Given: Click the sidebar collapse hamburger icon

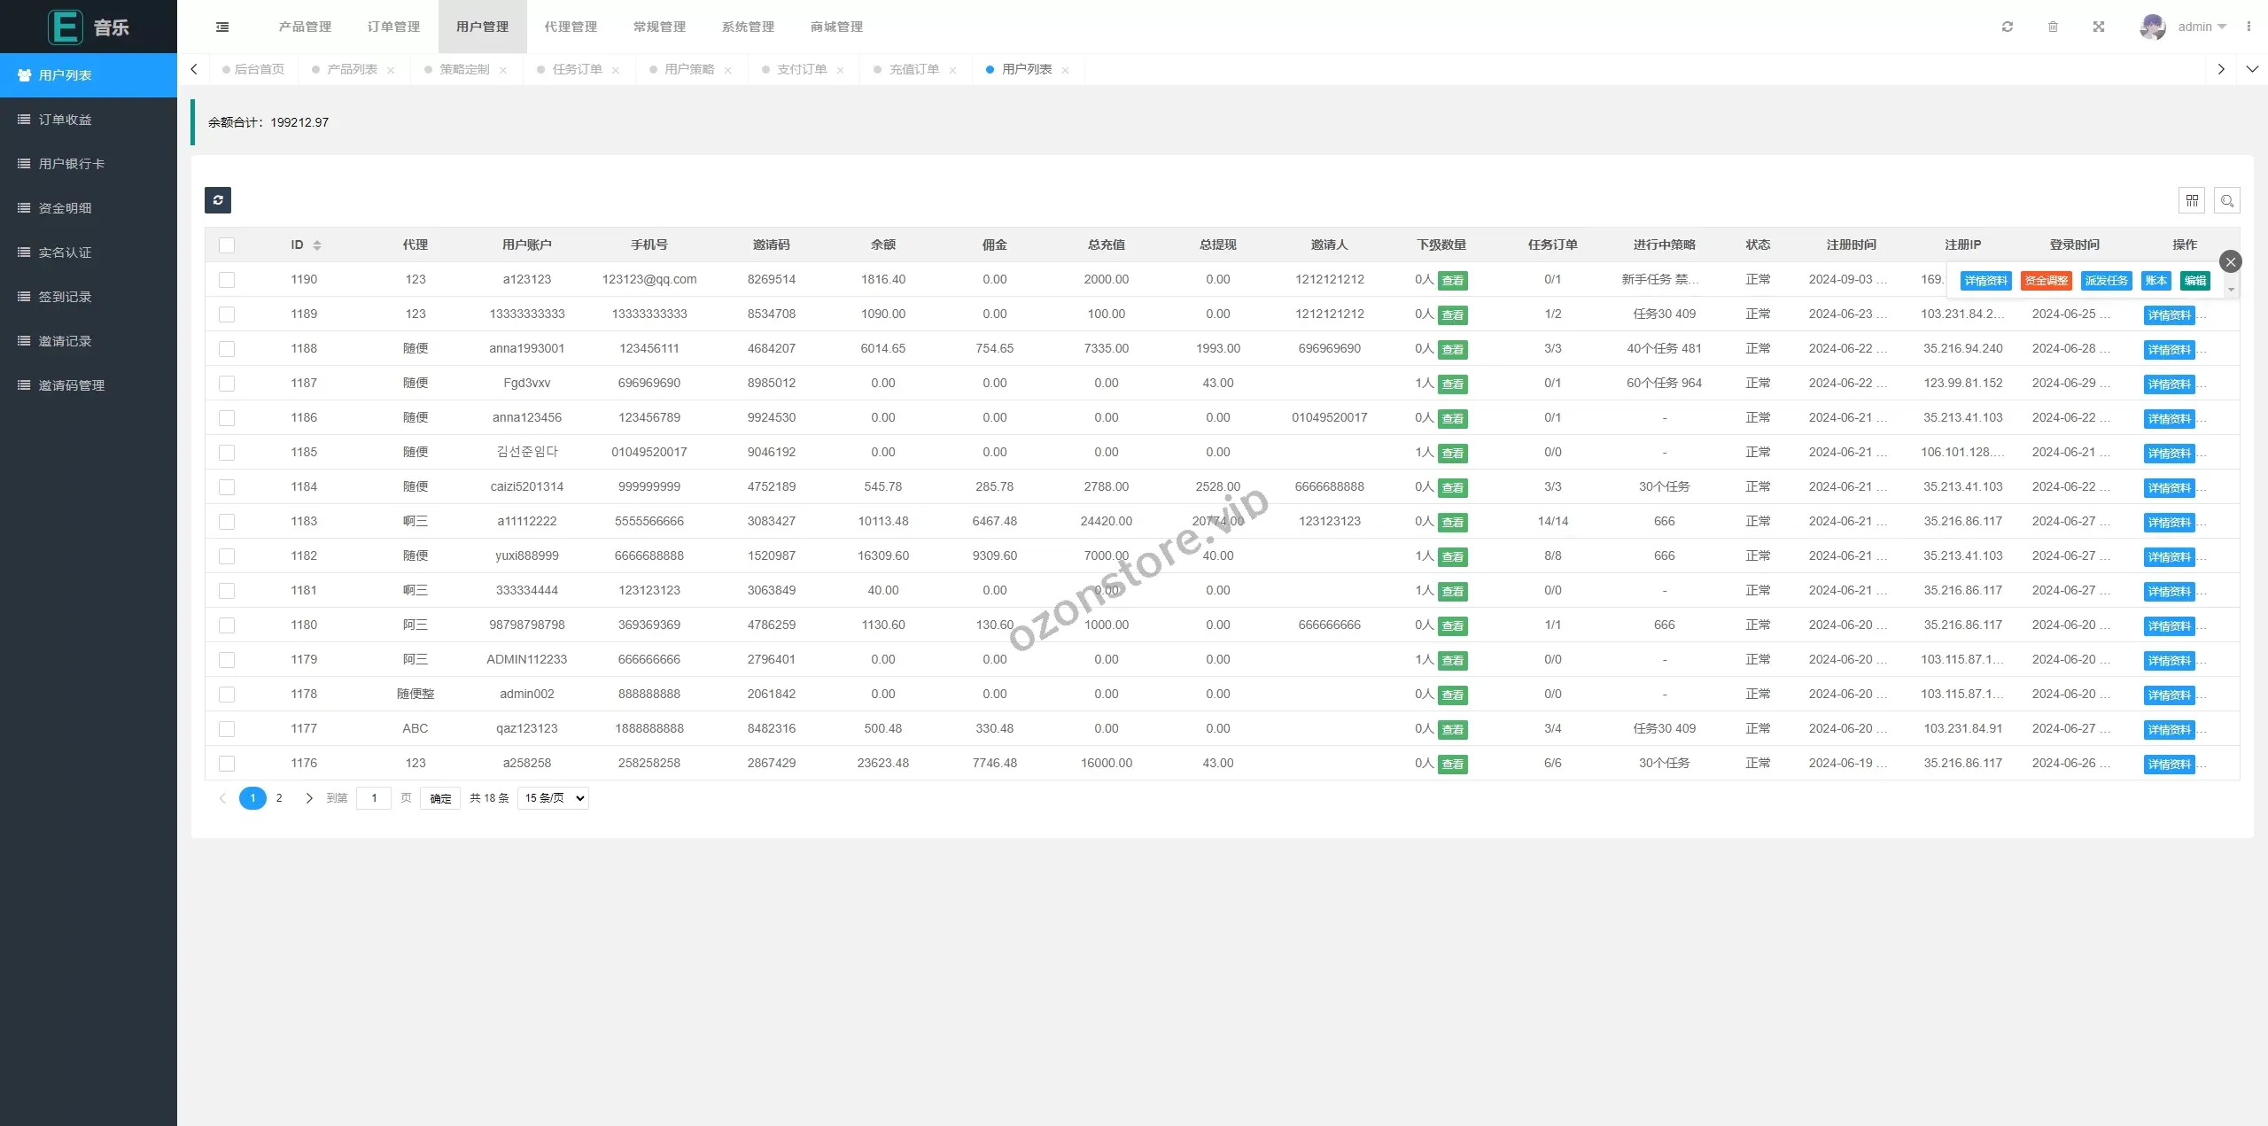Looking at the screenshot, I should point(222,27).
